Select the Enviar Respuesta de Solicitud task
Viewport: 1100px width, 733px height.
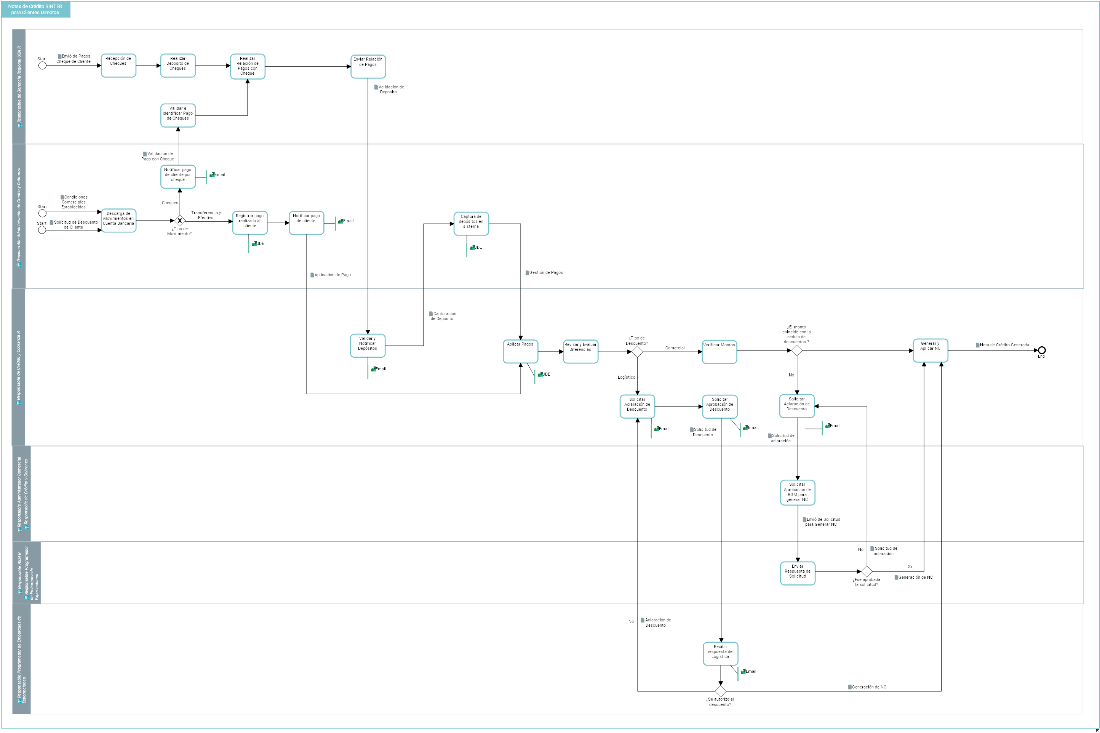(x=798, y=574)
